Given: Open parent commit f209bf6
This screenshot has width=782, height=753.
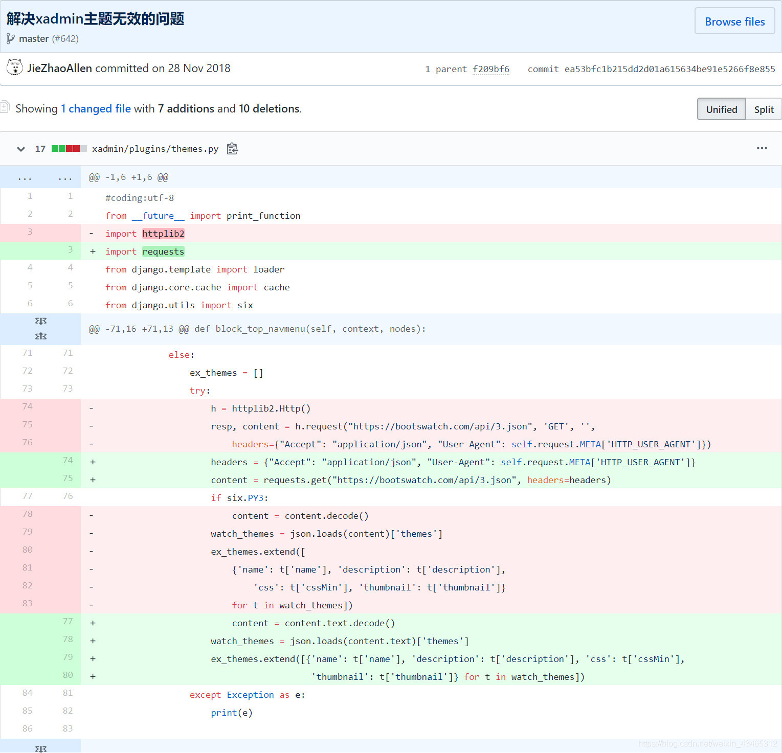Looking at the screenshot, I should tap(491, 69).
